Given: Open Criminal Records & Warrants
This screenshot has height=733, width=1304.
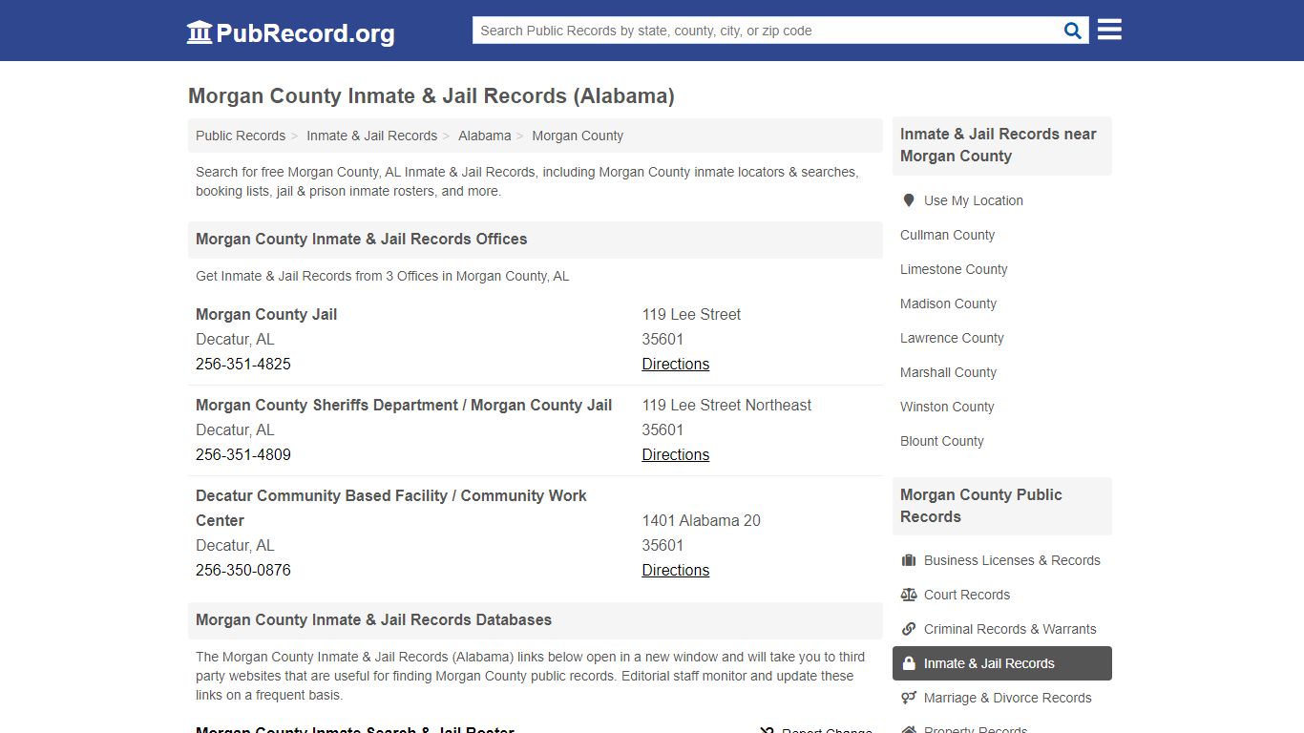Looking at the screenshot, I should (1010, 629).
